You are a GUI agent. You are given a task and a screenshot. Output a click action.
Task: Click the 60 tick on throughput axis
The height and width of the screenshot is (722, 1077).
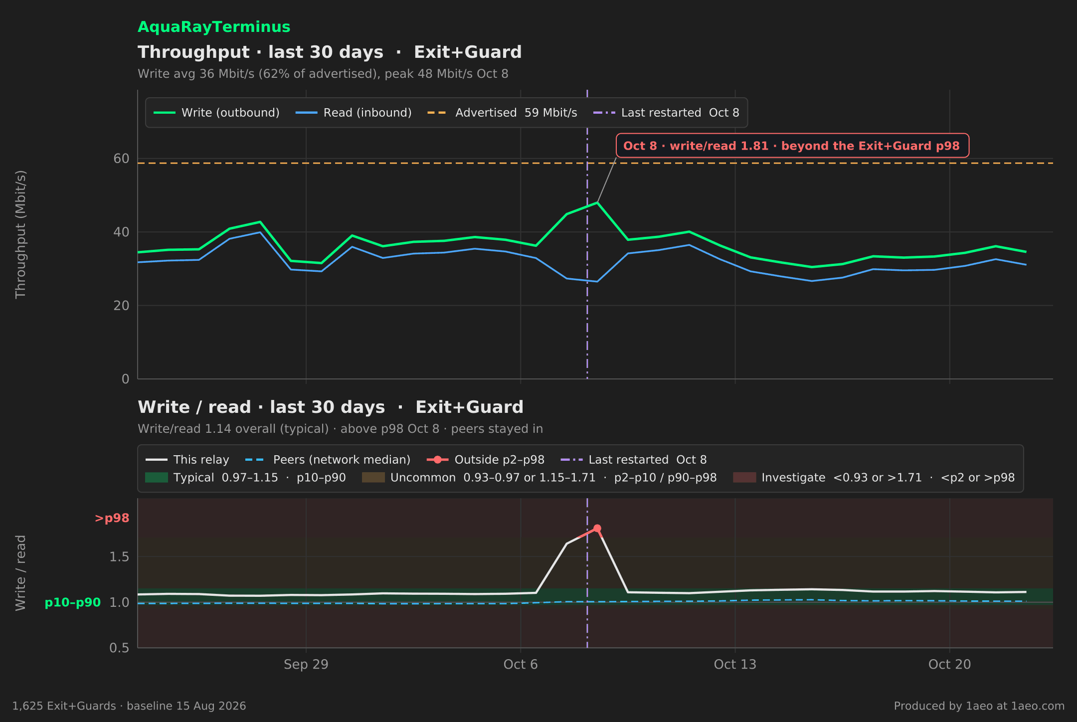pyautogui.click(x=121, y=159)
